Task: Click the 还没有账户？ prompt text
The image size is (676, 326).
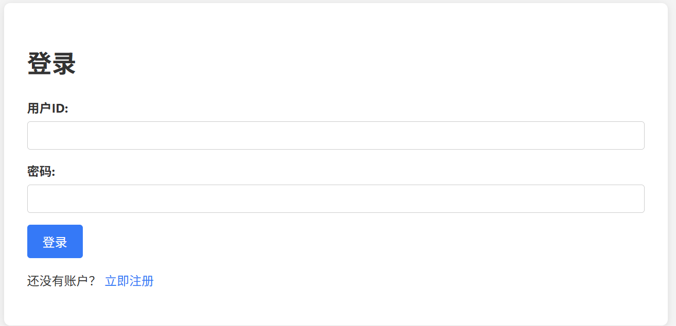Action: pos(61,281)
